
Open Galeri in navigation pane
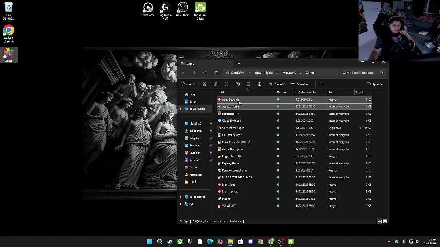[193, 102]
